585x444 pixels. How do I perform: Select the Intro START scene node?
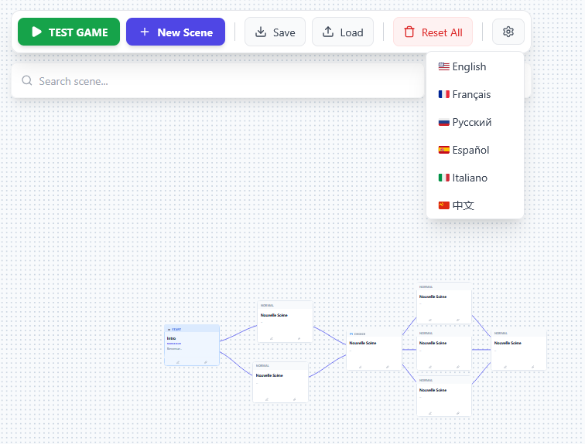192,345
